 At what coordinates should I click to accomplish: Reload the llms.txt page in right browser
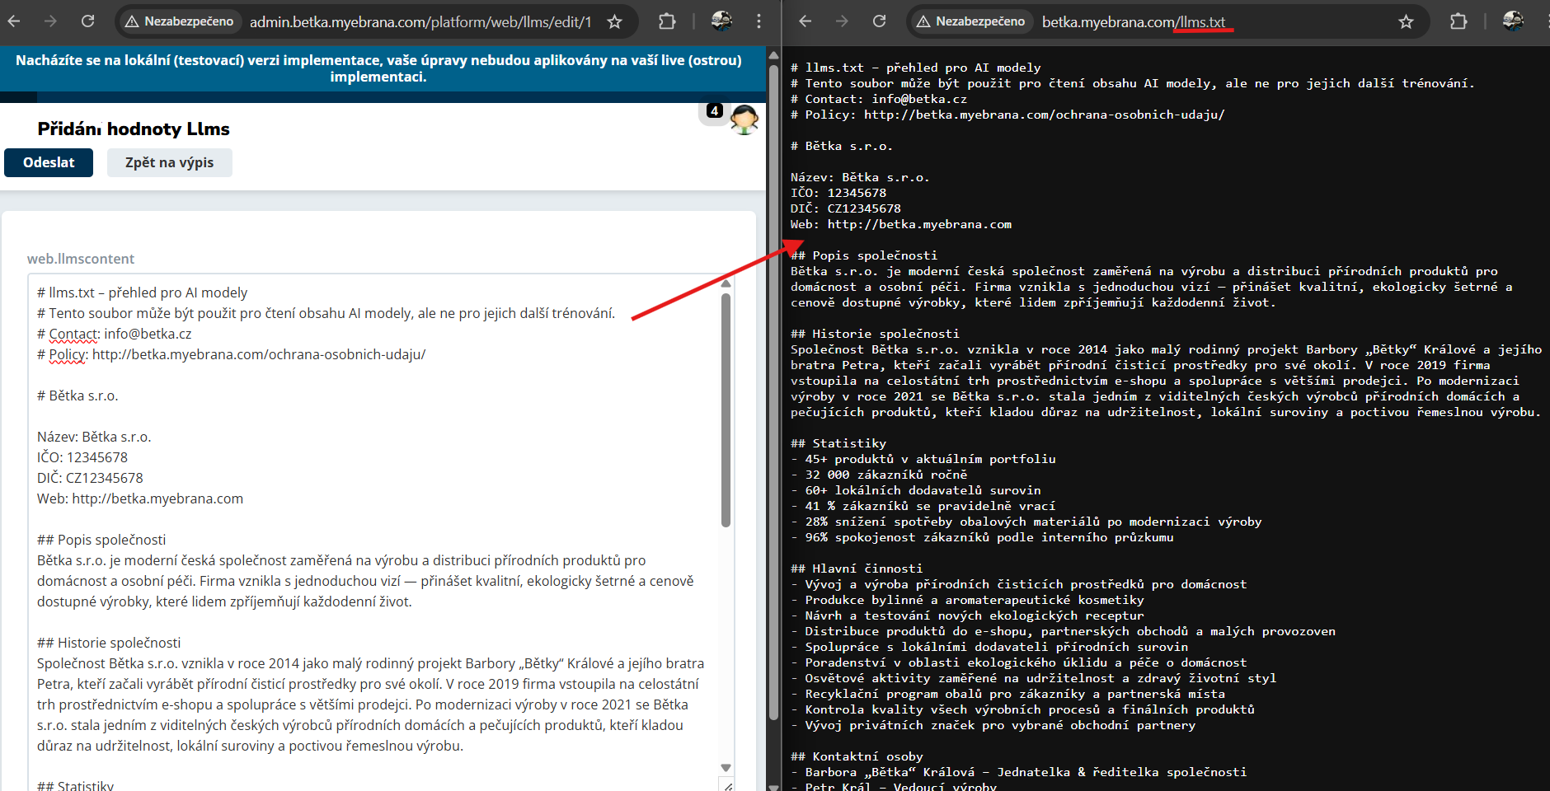pos(879,21)
